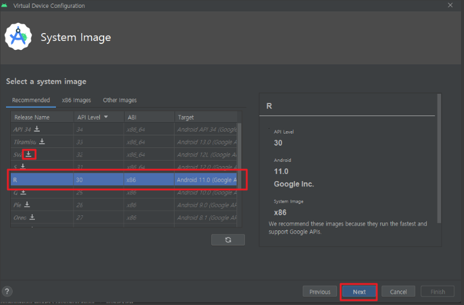Screen dimensions: 464x305
Task: Select the API level 26 cell
Action: (x=99, y=205)
